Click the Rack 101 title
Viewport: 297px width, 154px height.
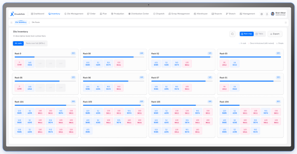tap(19, 102)
